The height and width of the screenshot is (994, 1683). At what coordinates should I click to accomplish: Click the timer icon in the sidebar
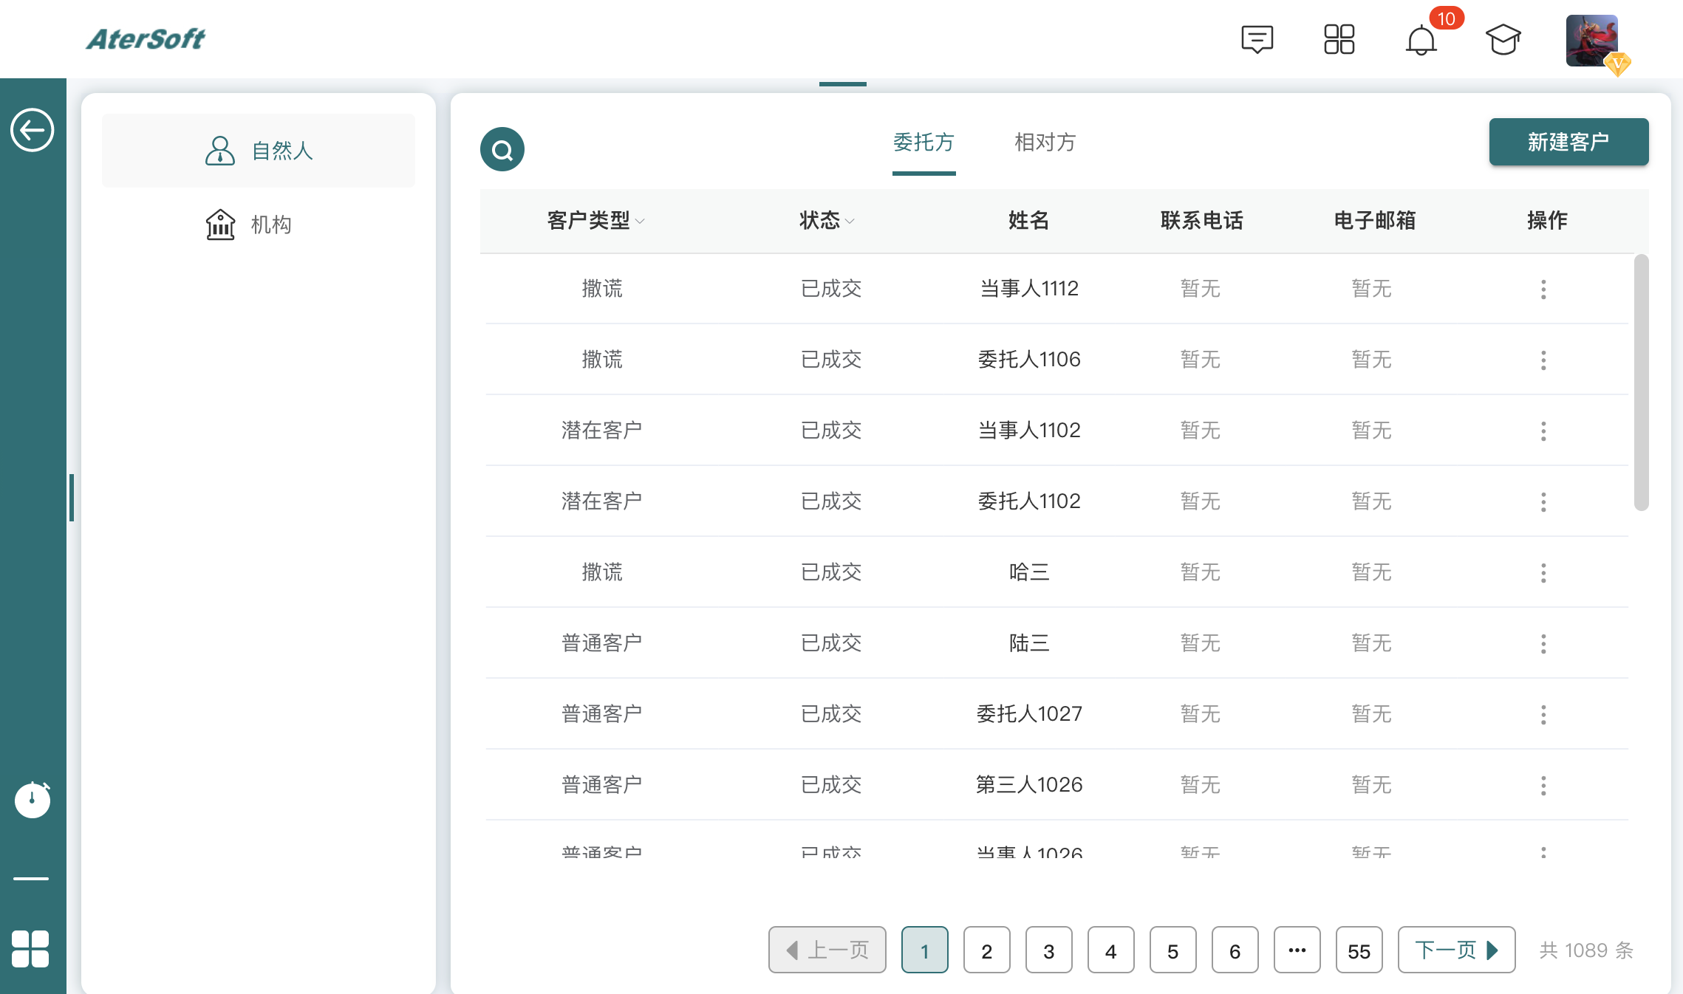coord(33,800)
